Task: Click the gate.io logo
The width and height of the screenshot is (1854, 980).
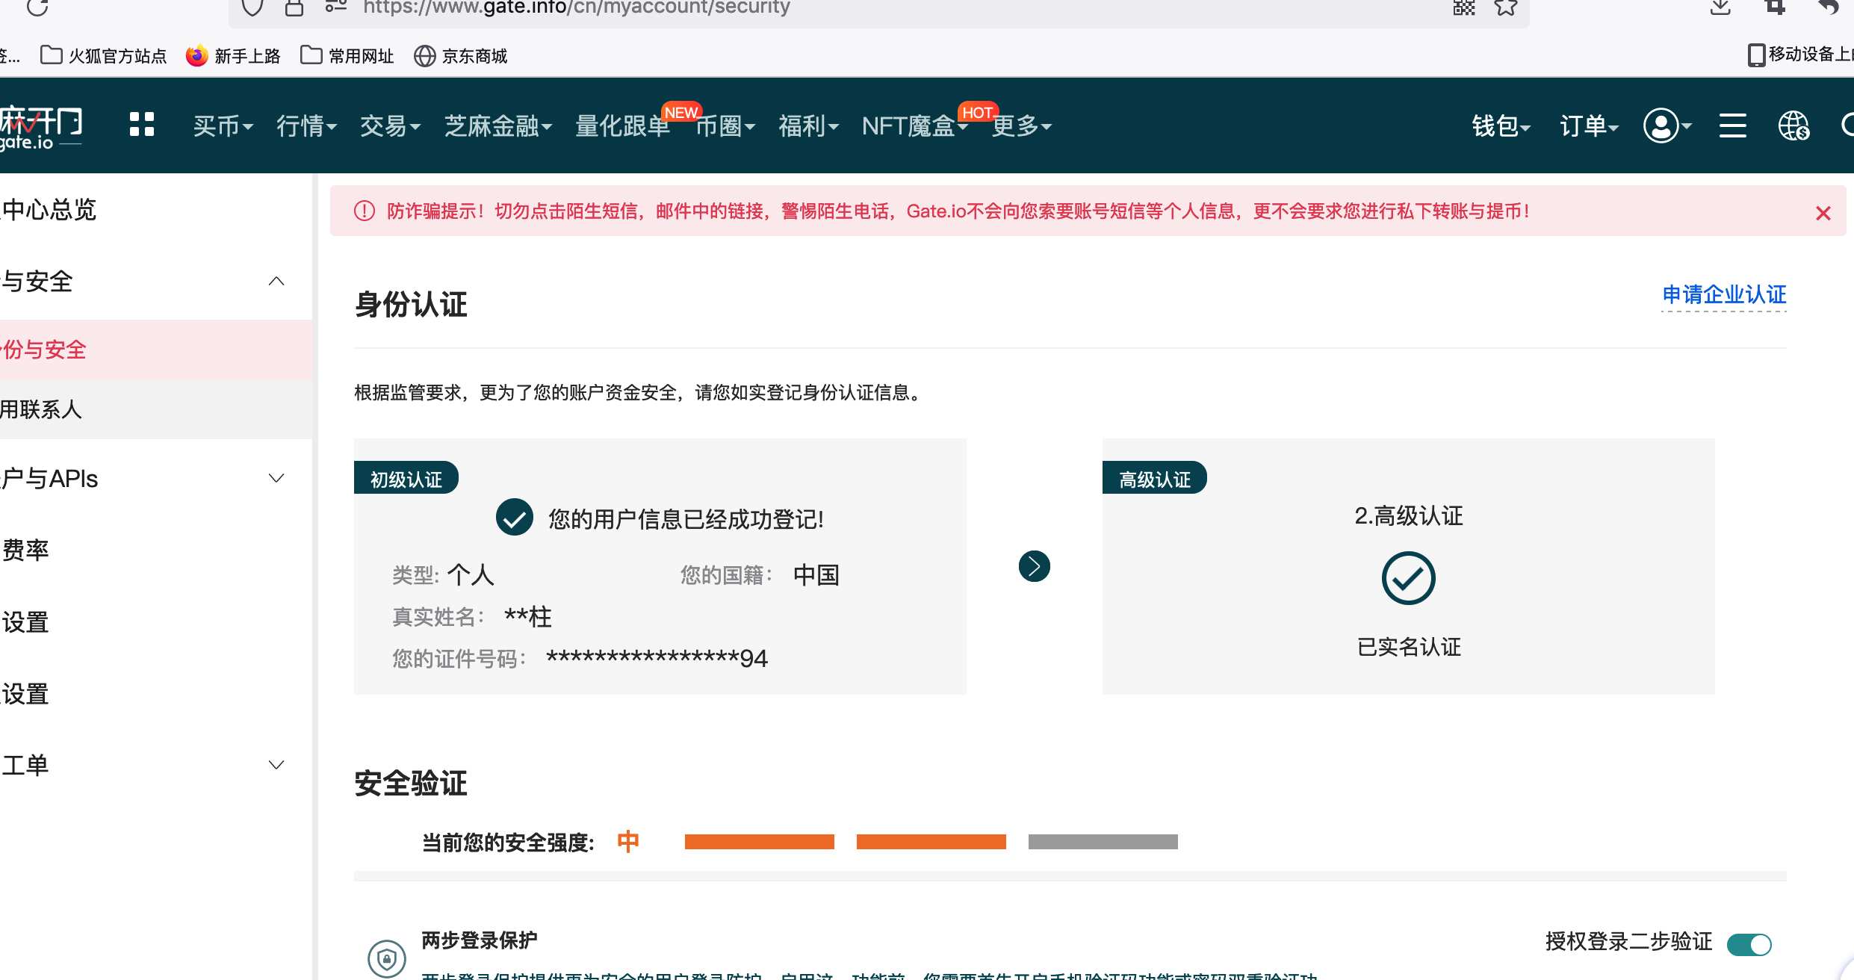Action: [41, 127]
